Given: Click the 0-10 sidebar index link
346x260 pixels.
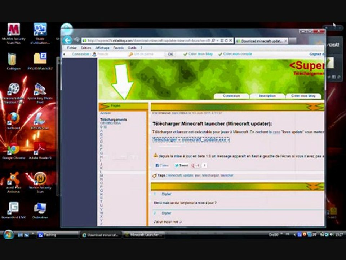Looking at the screenshot, I should click(103, 127).
